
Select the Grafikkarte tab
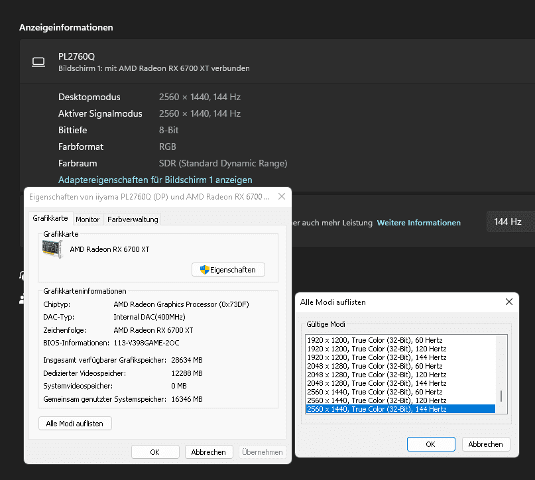coord(50,218)
